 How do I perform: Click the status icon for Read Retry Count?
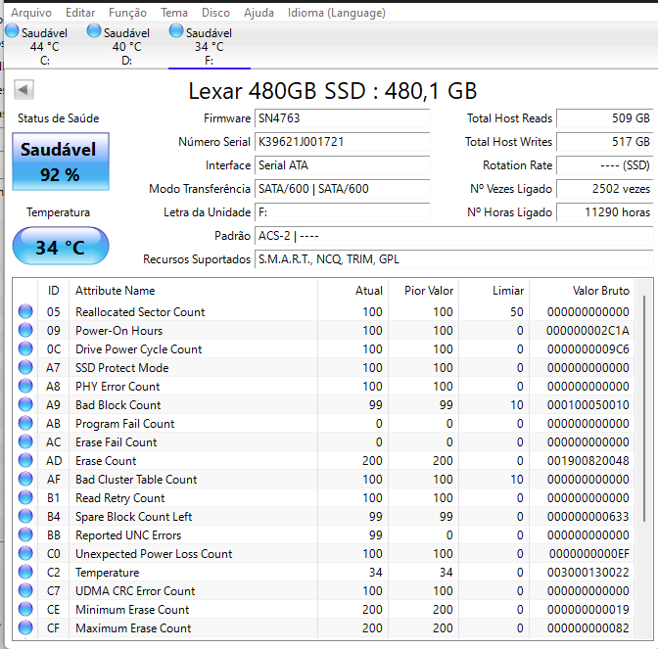25,497
